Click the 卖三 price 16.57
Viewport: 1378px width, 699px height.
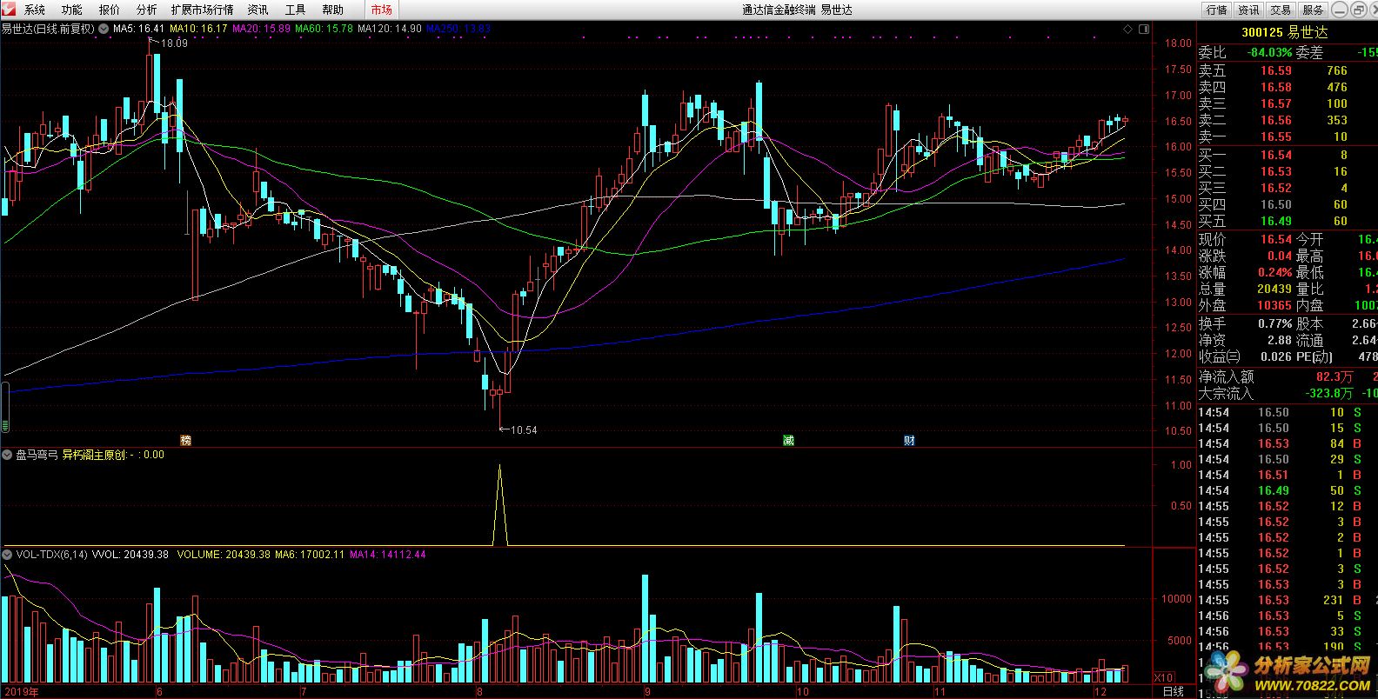[1275, 103]
